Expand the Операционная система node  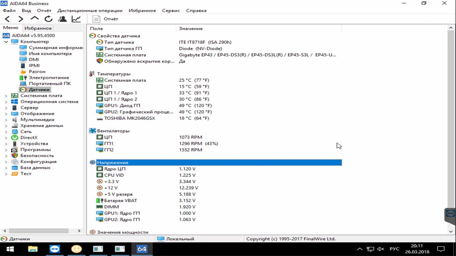[x=6, y=102]
